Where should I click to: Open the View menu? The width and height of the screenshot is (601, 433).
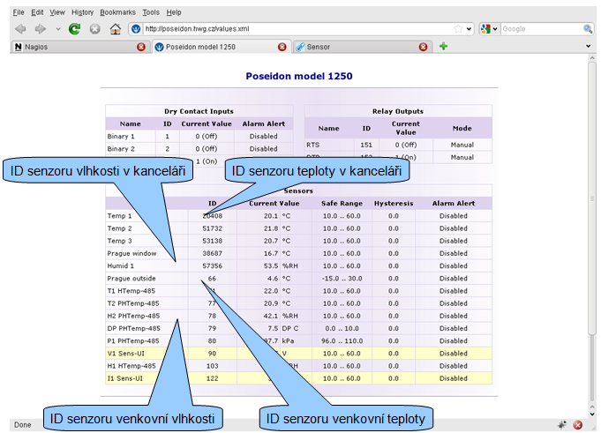point(57,12)
